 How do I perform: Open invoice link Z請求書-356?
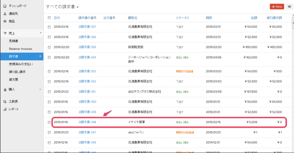tap(87, 37)
